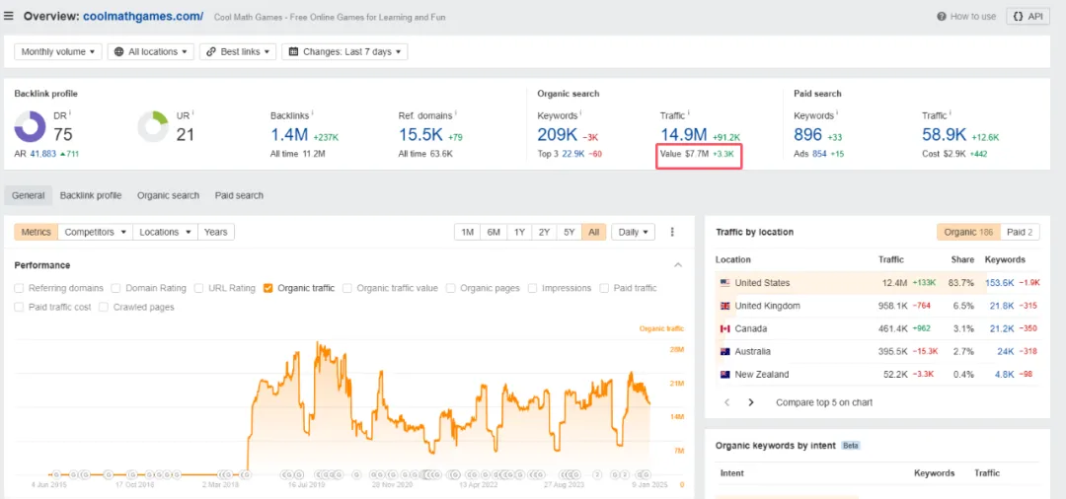The width and height of the screenshot is (1066, 499).
Task: Switch to the General tab
Action: [28, 195]
